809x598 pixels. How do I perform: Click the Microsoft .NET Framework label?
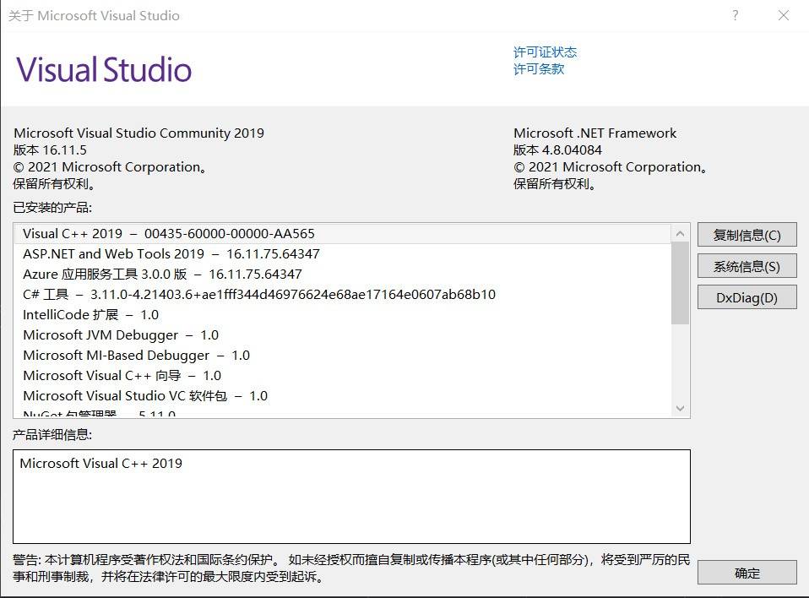point(595,133)
